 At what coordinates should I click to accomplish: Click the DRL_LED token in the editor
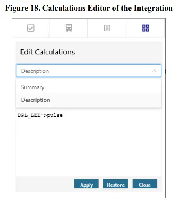[x=29, y=115]
